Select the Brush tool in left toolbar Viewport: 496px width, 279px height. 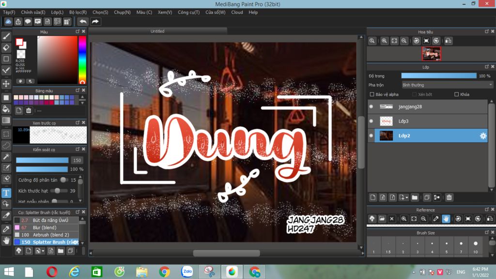(6, 36)
